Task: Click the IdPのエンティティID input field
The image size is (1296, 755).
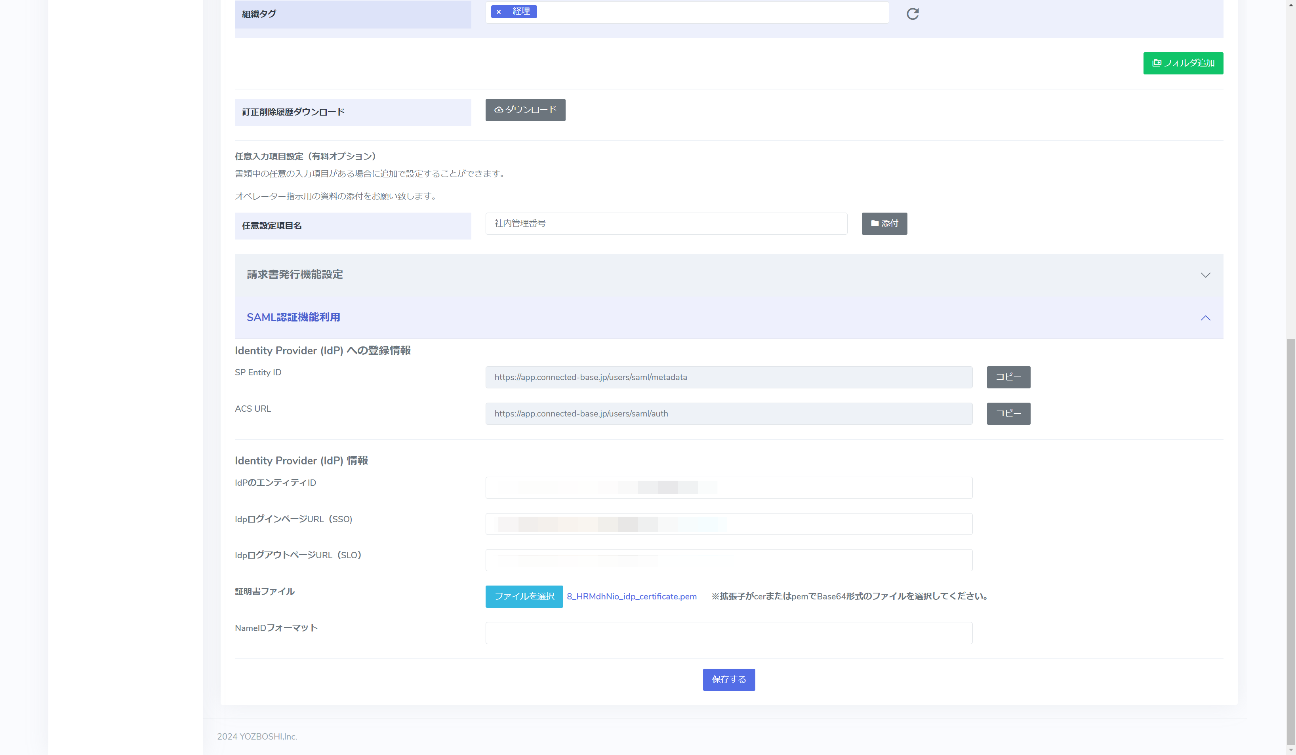Action: 729,488
